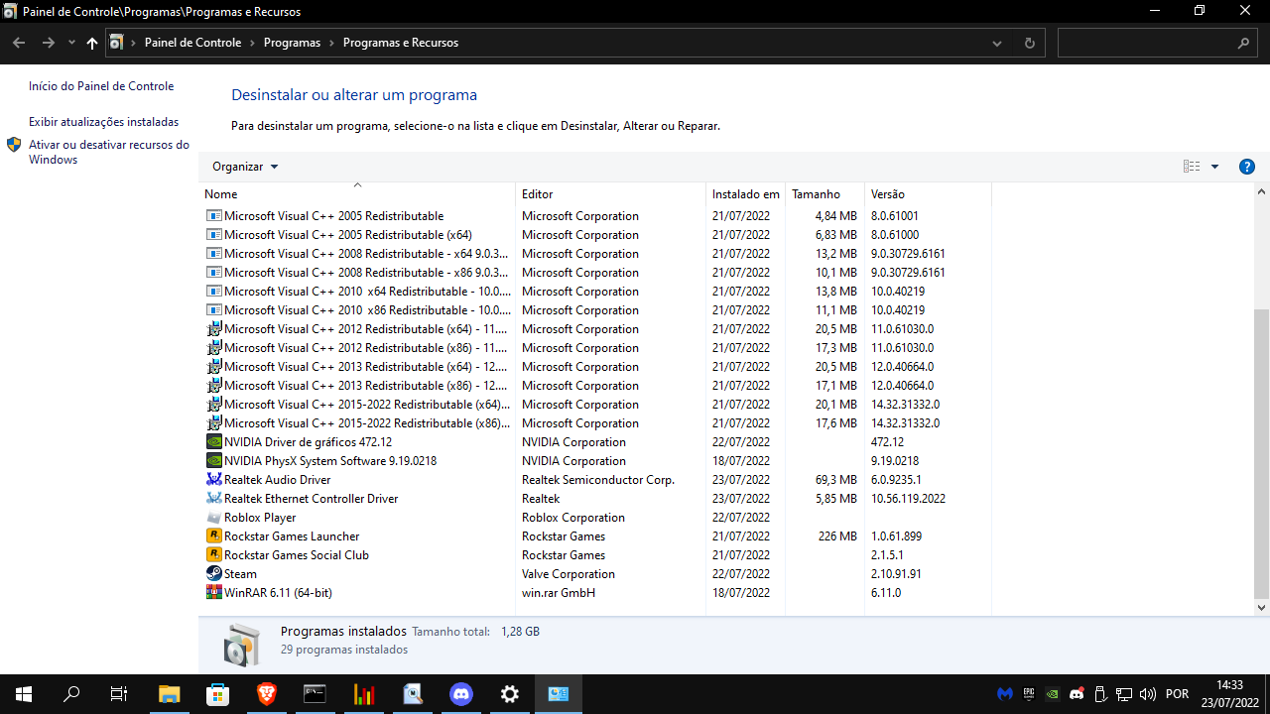
Task: Open the volume speaker icon in tray
Action: tap(1148, 694)
